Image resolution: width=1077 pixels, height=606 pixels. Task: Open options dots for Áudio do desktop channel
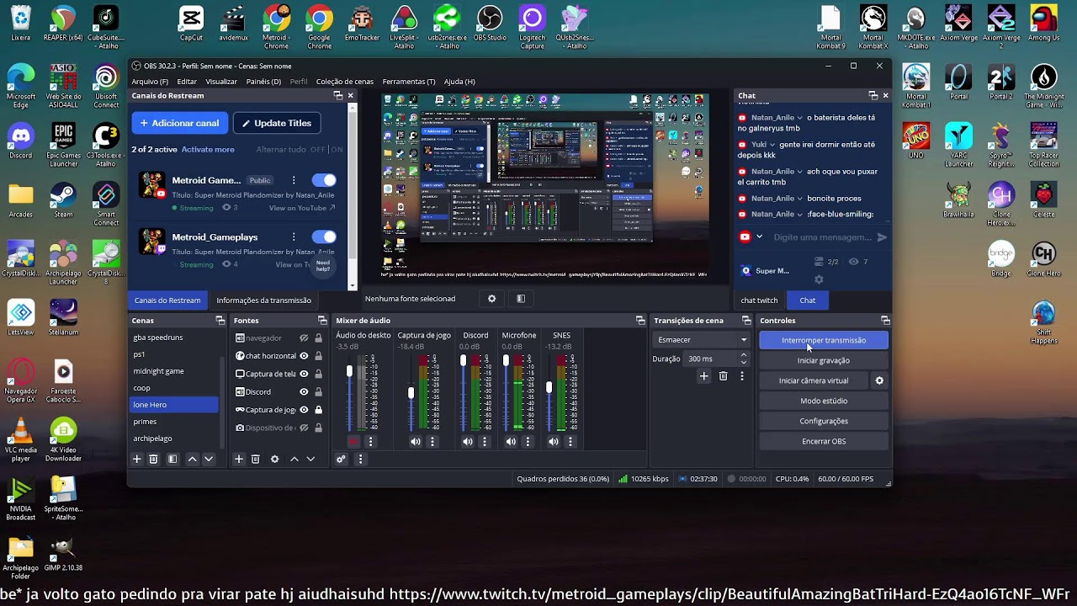370,441
